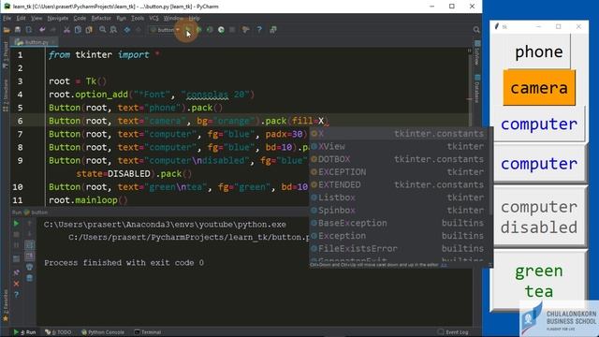Open the Code menu

click(80, 19)
